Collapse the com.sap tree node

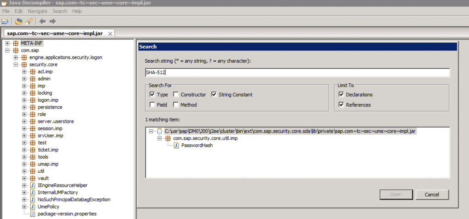(7, 50)
